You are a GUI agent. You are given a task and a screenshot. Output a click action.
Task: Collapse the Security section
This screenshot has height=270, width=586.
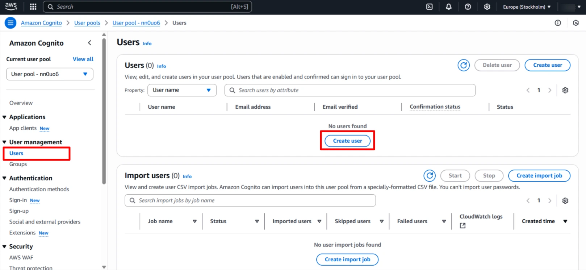click(4, 246)
